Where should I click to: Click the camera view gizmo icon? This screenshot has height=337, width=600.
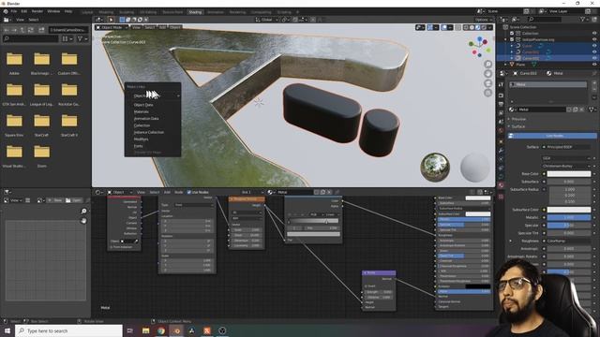(487, 83)
